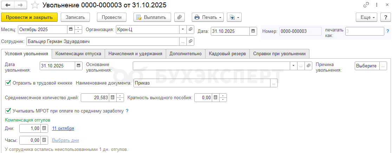Viewport: 392px width, 153px height.
Task: Decrease month with Месяц stepper down
Action: (x=78, y=31)
